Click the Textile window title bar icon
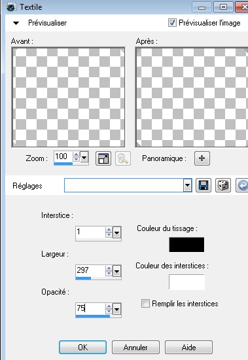The image size is (248, 360). 11,7
